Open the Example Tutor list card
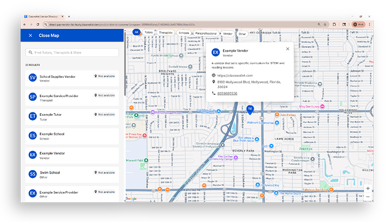Screen dimensions: 392x222 pyautogui.click(x=72, y=117)
